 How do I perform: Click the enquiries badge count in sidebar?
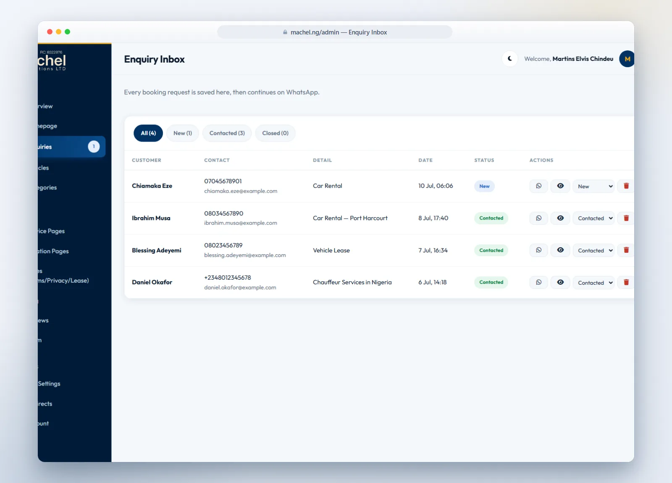point(94,147)
